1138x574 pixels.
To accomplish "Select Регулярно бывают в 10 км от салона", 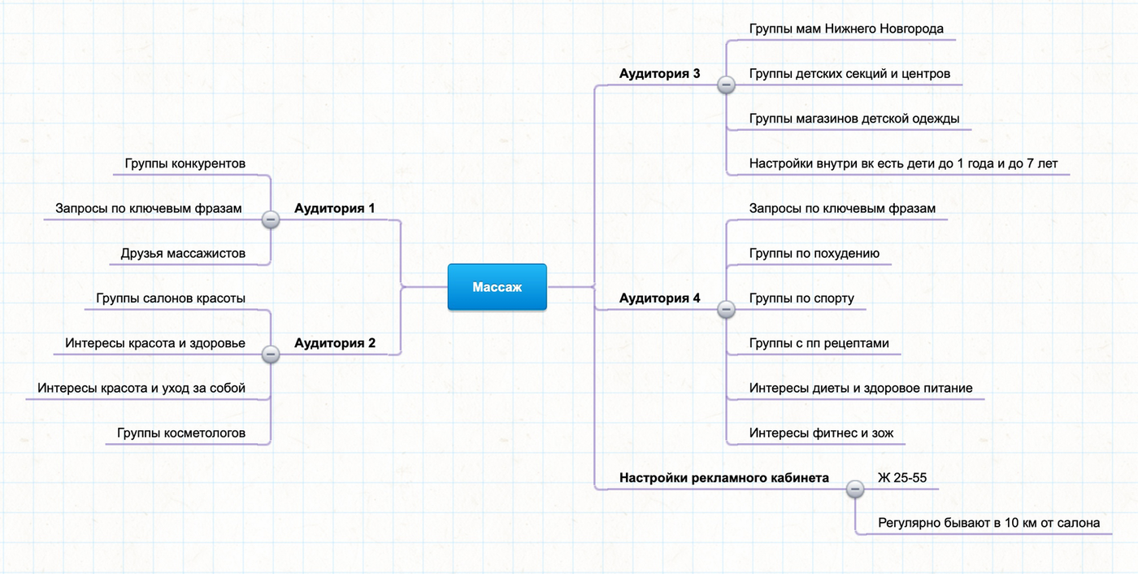I will tap(989, 523).
